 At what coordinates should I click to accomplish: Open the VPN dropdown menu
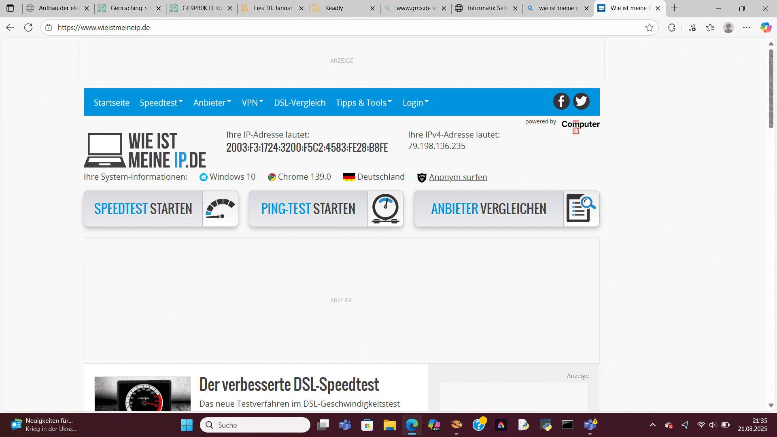click(253, 103)
